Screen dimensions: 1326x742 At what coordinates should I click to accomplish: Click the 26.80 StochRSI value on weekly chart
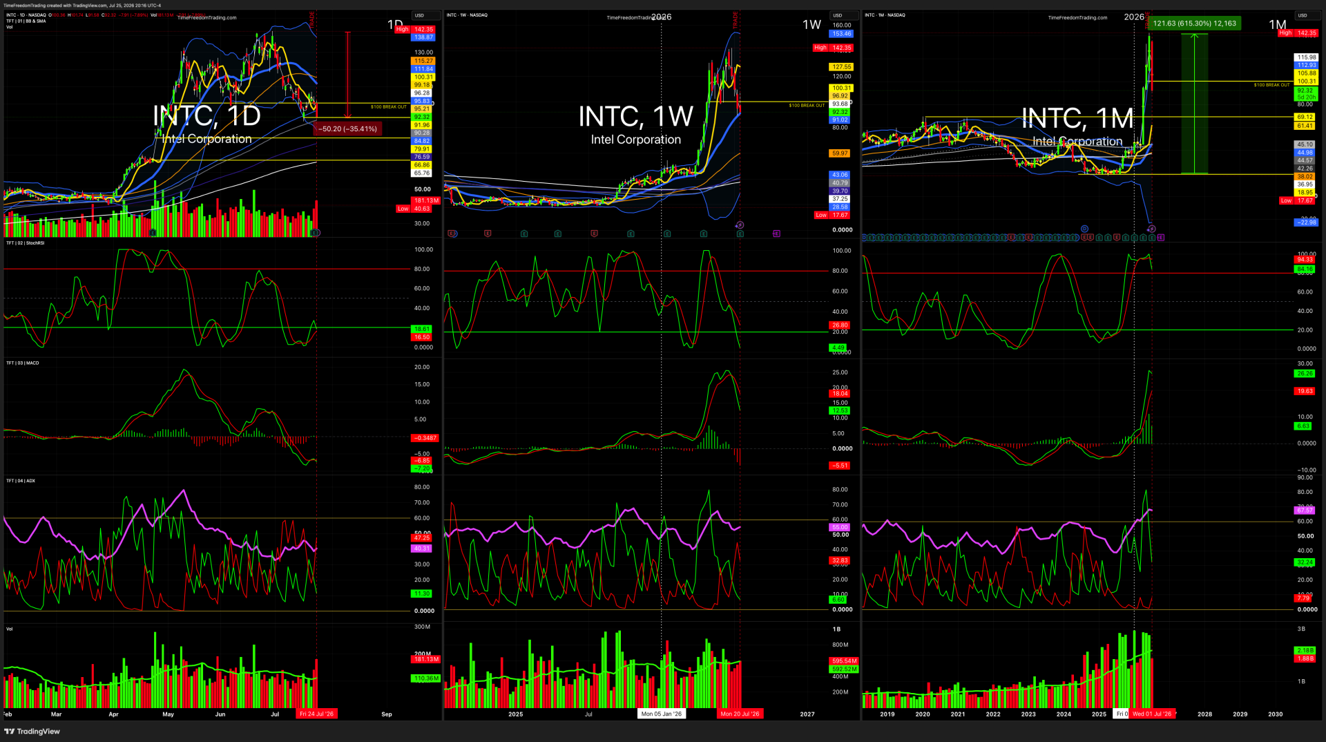pos(840,325)
